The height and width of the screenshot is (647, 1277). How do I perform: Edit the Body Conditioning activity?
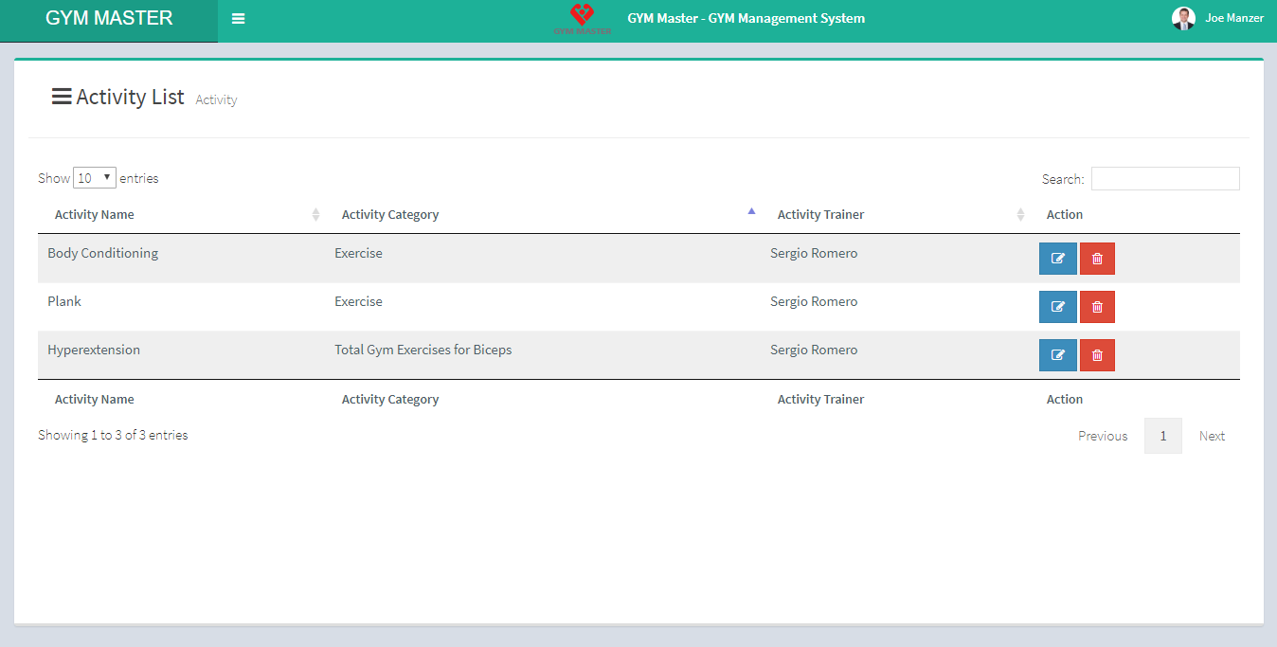(1057, 259)
